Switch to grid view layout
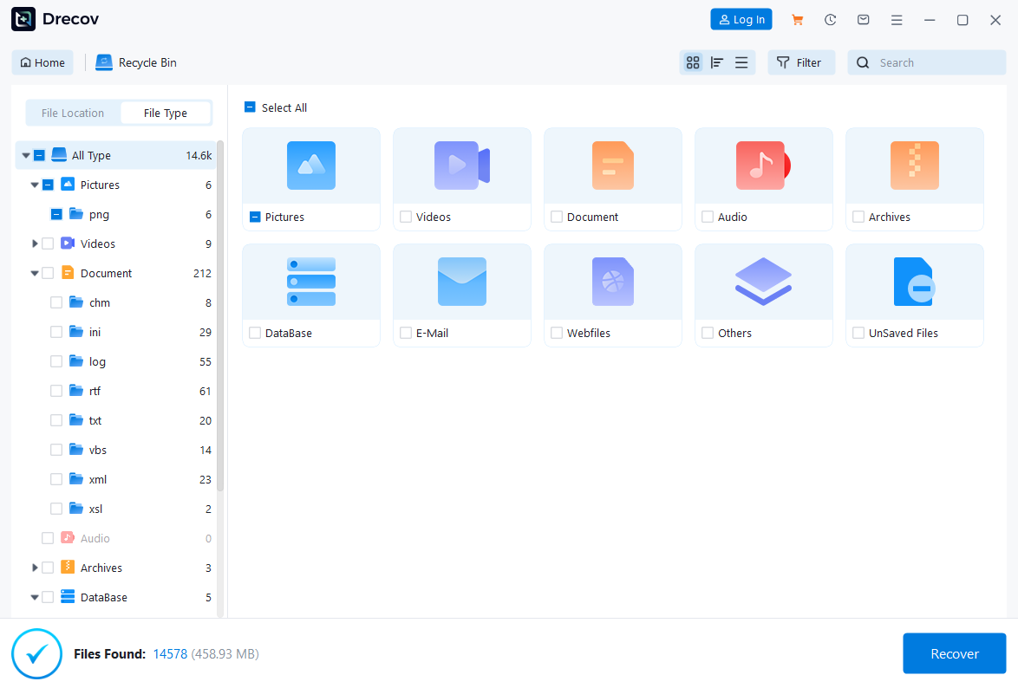The height and width of the screenshot is (688, 1018). [693, 62]
